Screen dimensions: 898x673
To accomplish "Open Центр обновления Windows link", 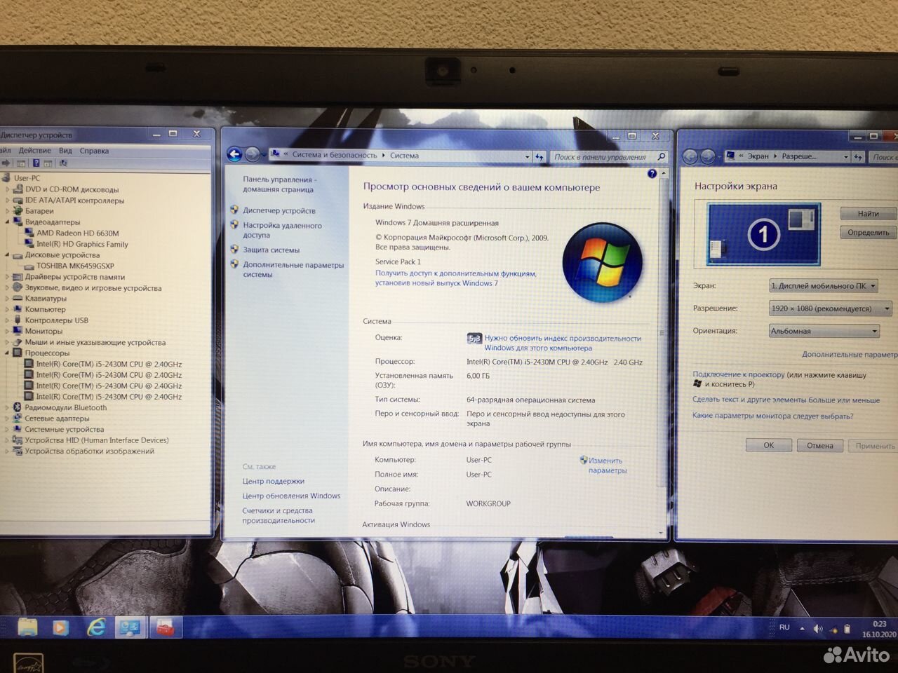I will (291, 496).
